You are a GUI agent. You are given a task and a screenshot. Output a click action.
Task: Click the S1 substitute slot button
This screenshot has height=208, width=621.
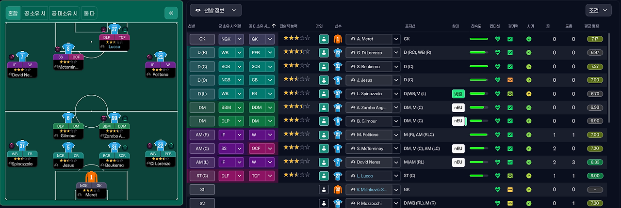coord(202,190)
